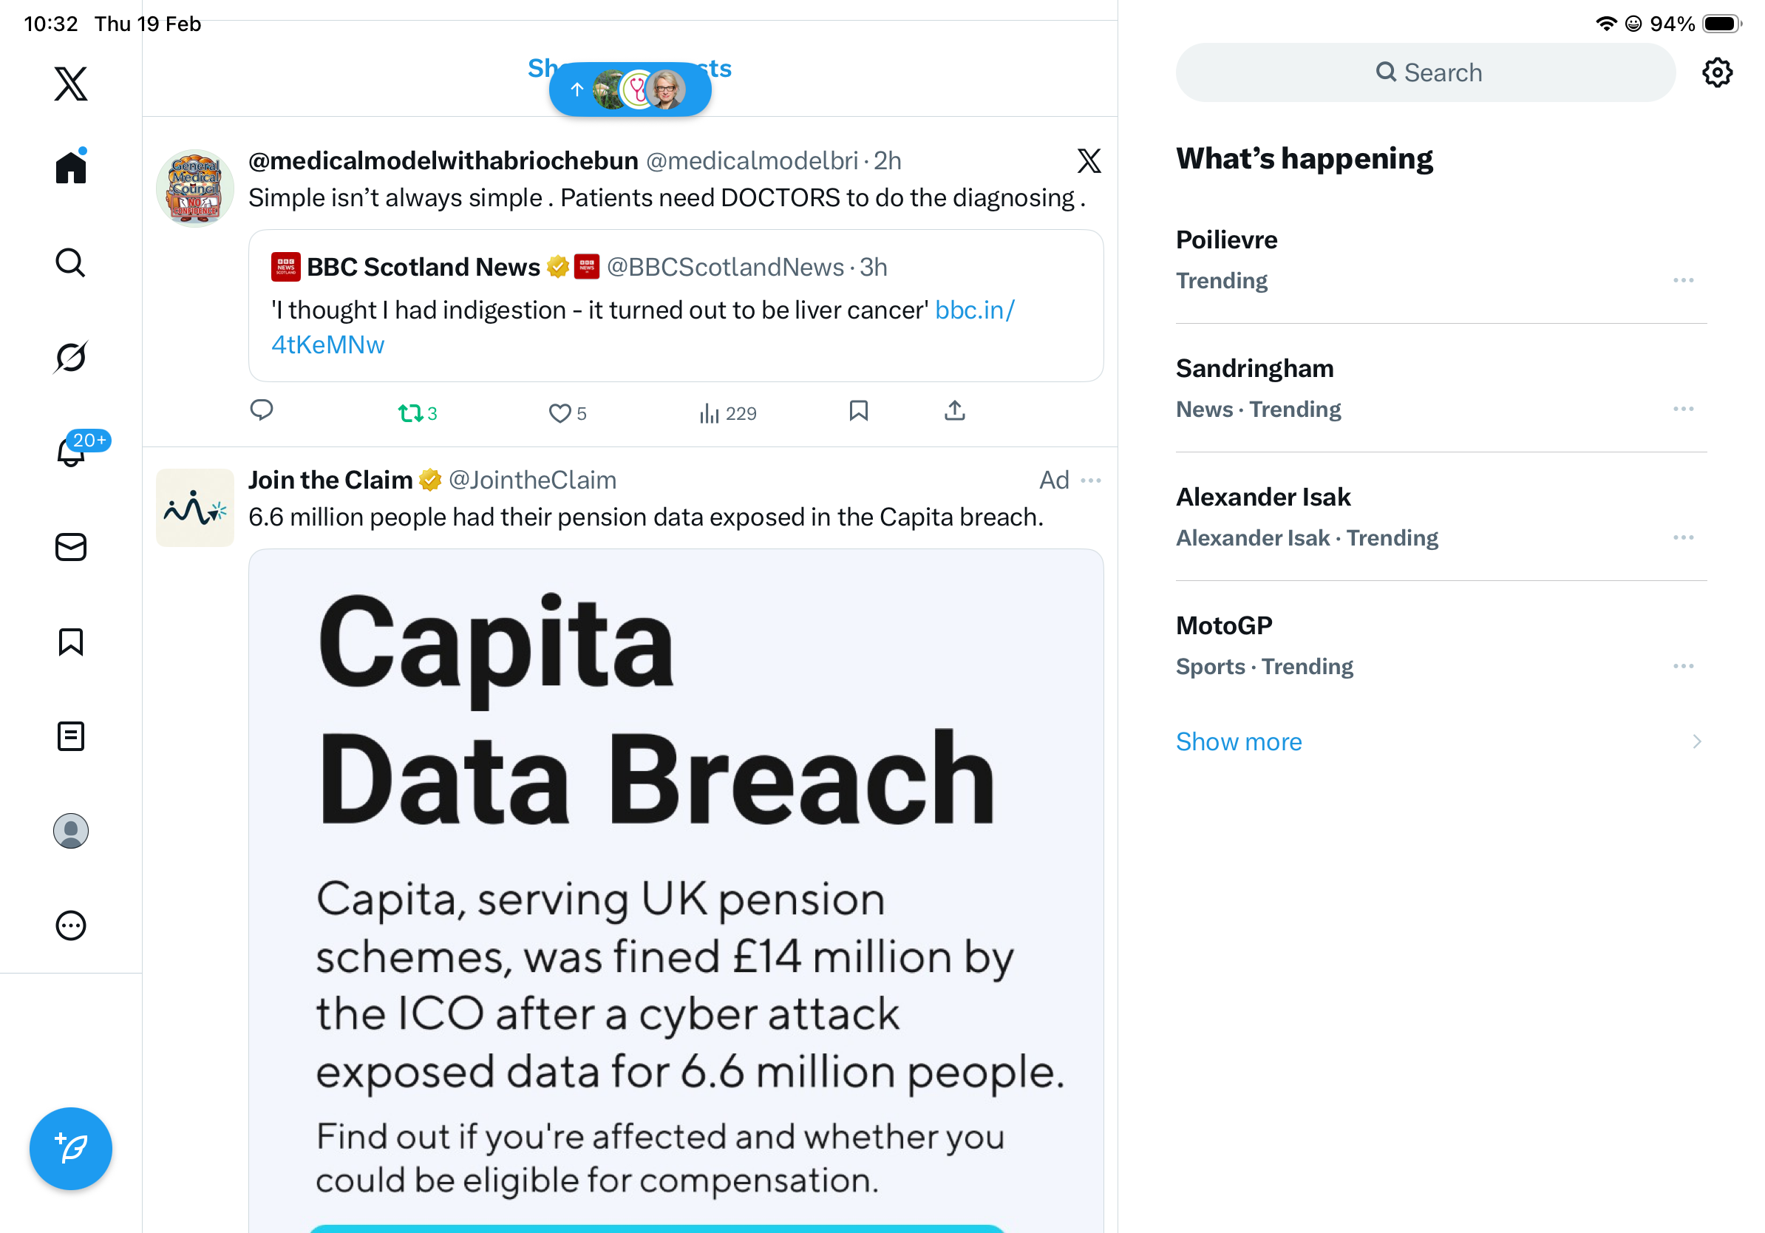Open options menu for Poilievre trend
Image resolution: width=1765 pixels, height=1233 pixels.
1683,281
